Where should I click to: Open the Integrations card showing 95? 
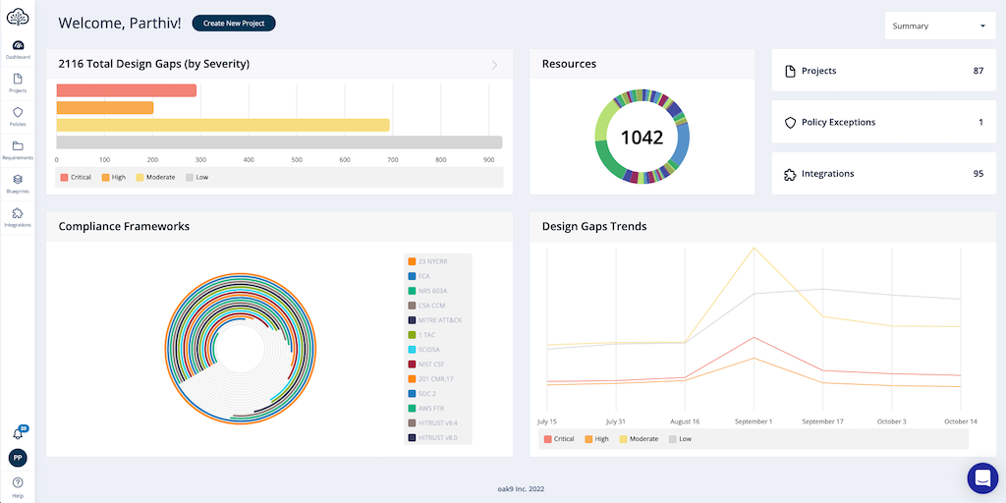click(x=883, y=174)
